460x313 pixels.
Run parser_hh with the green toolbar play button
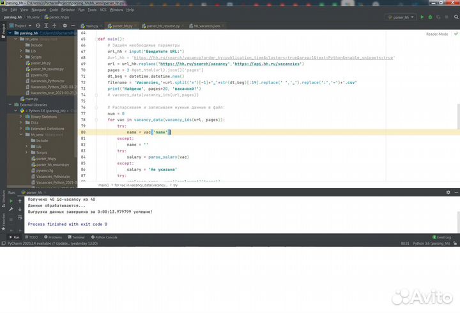(x=422, y=17)
